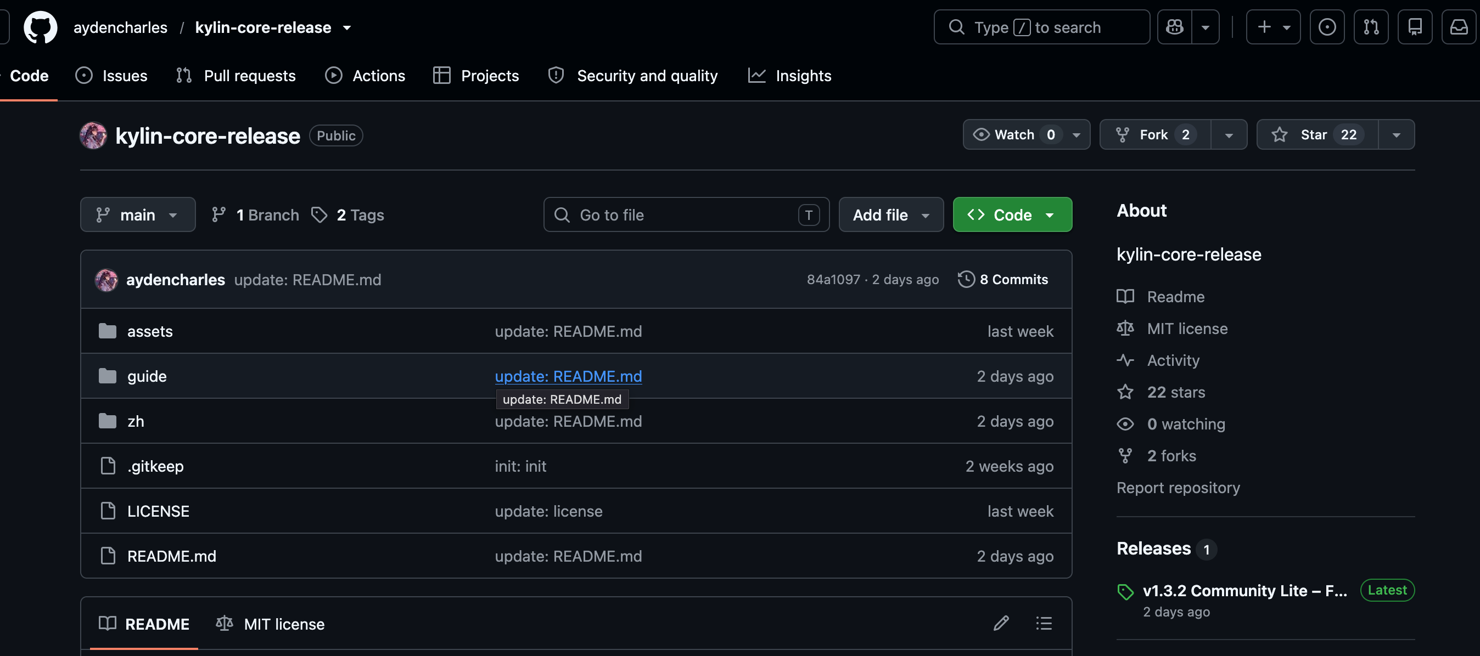Expand the repository name switcher caret
Image resolution: width=1480 pixels, height=656 pixels.
point(347,27)
